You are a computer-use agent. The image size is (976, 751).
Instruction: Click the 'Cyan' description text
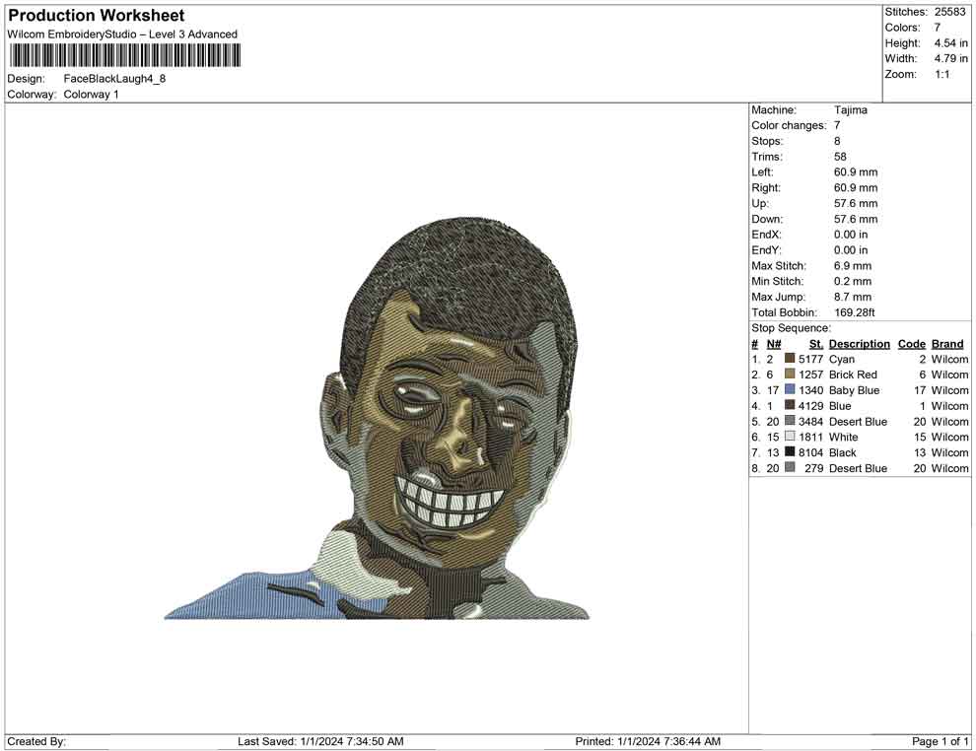coord(842,359)
